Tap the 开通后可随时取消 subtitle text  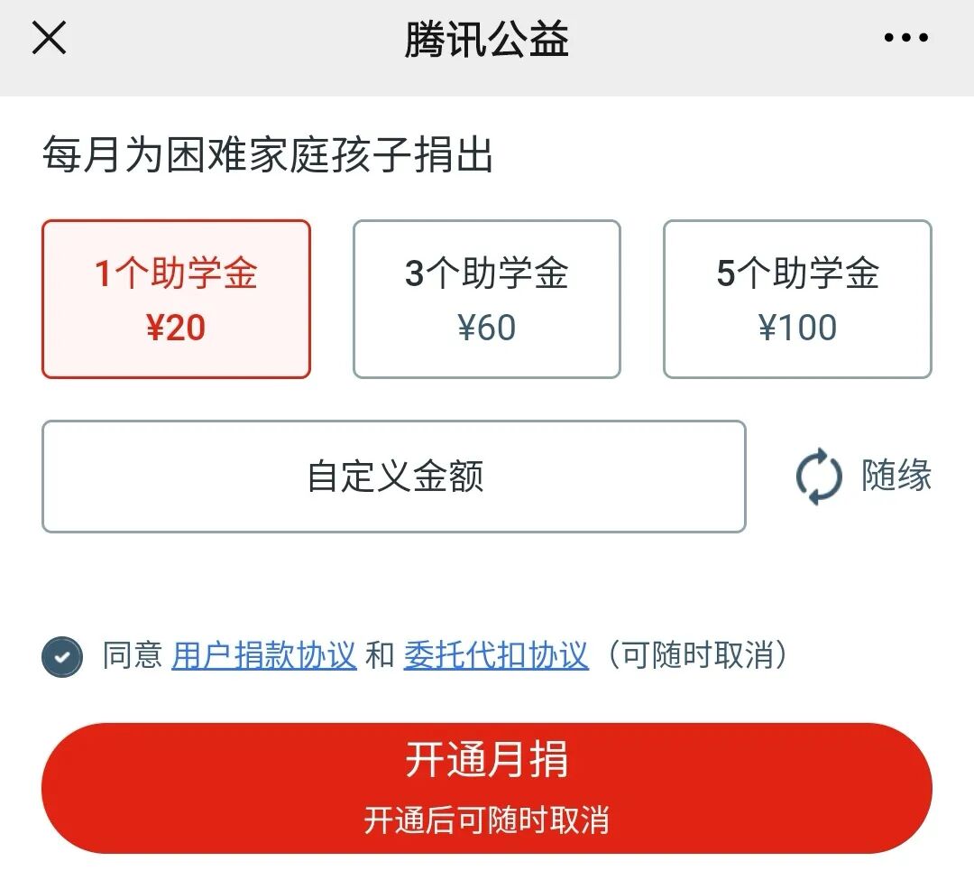(487, 820)
